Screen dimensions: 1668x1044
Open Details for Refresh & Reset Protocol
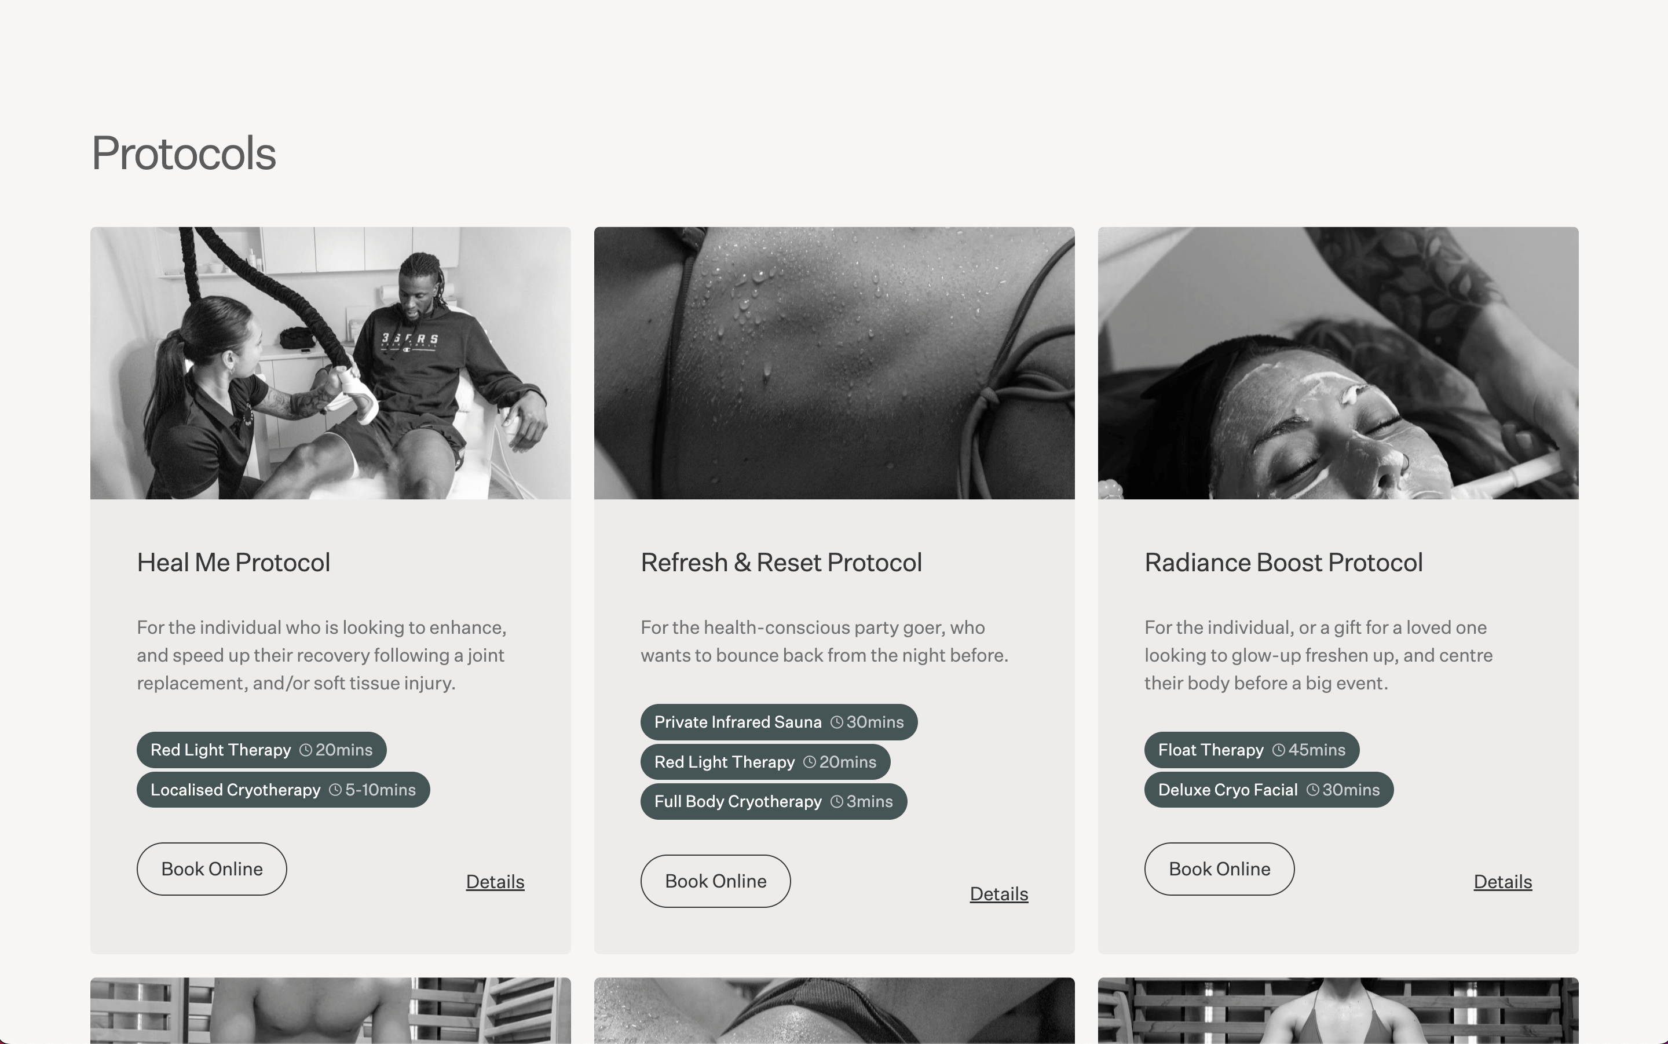coord(998,894)
